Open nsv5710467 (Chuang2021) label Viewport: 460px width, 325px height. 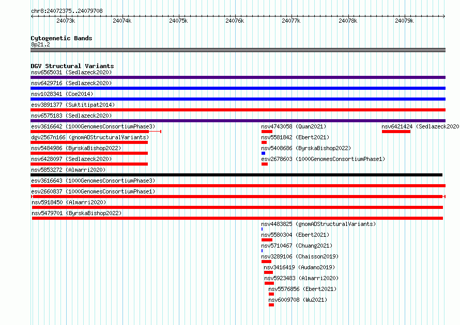click(297, 246)
